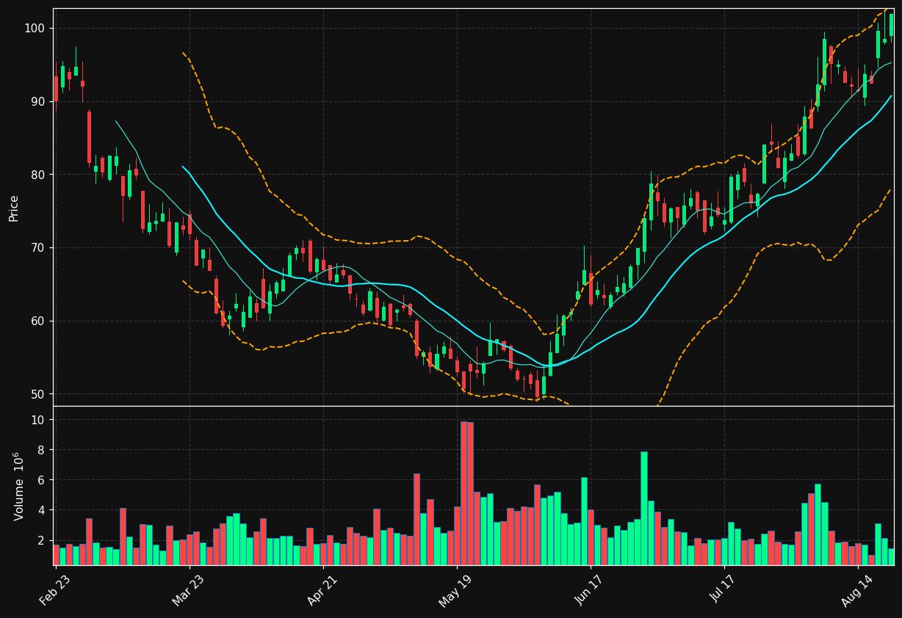Click the Volume 10⁶ axis title
The width and height of the screenshot is (902, 618).
click(x=17, y=486)
